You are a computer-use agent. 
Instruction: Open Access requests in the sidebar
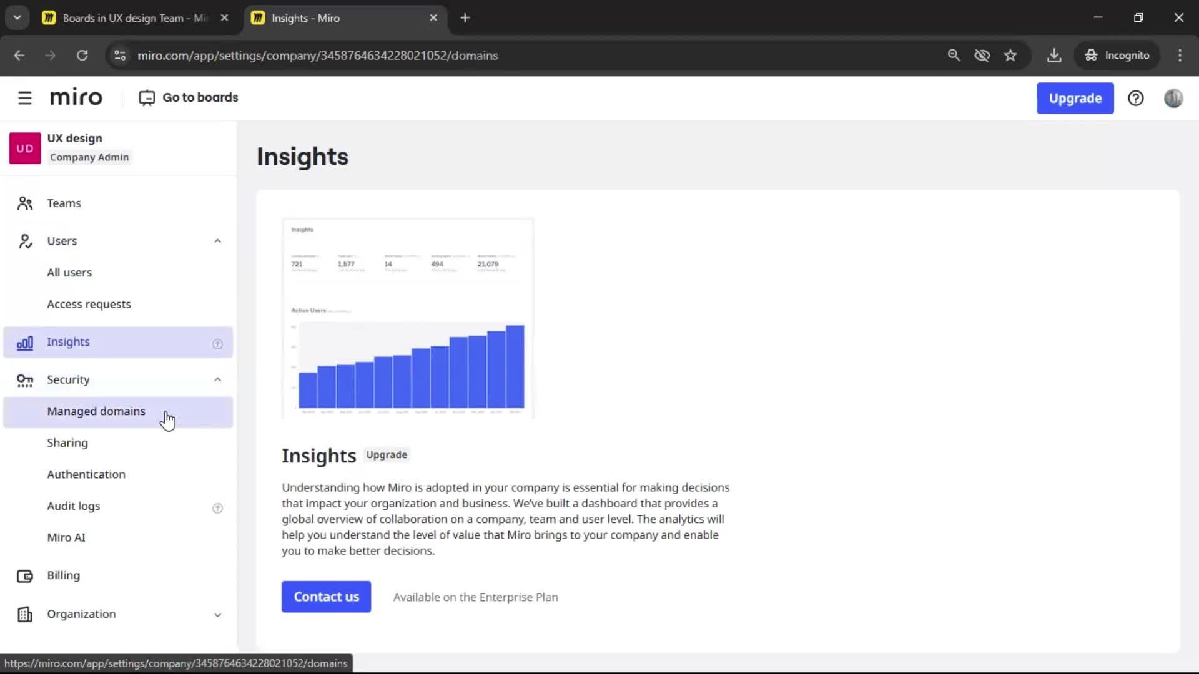118,305
